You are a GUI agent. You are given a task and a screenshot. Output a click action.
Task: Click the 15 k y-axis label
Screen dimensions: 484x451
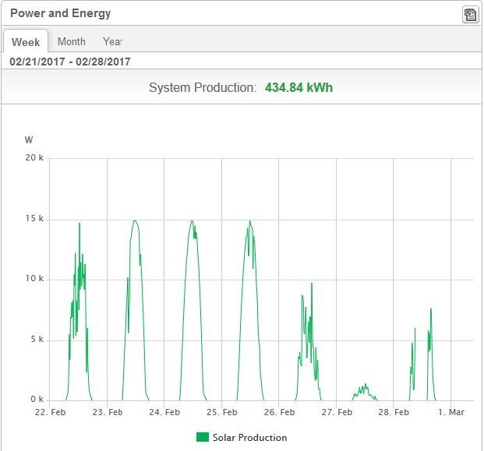coord(34,218)
